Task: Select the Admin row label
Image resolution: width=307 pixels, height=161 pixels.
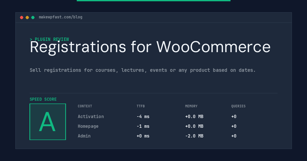Action: click(x=84, y=136)
